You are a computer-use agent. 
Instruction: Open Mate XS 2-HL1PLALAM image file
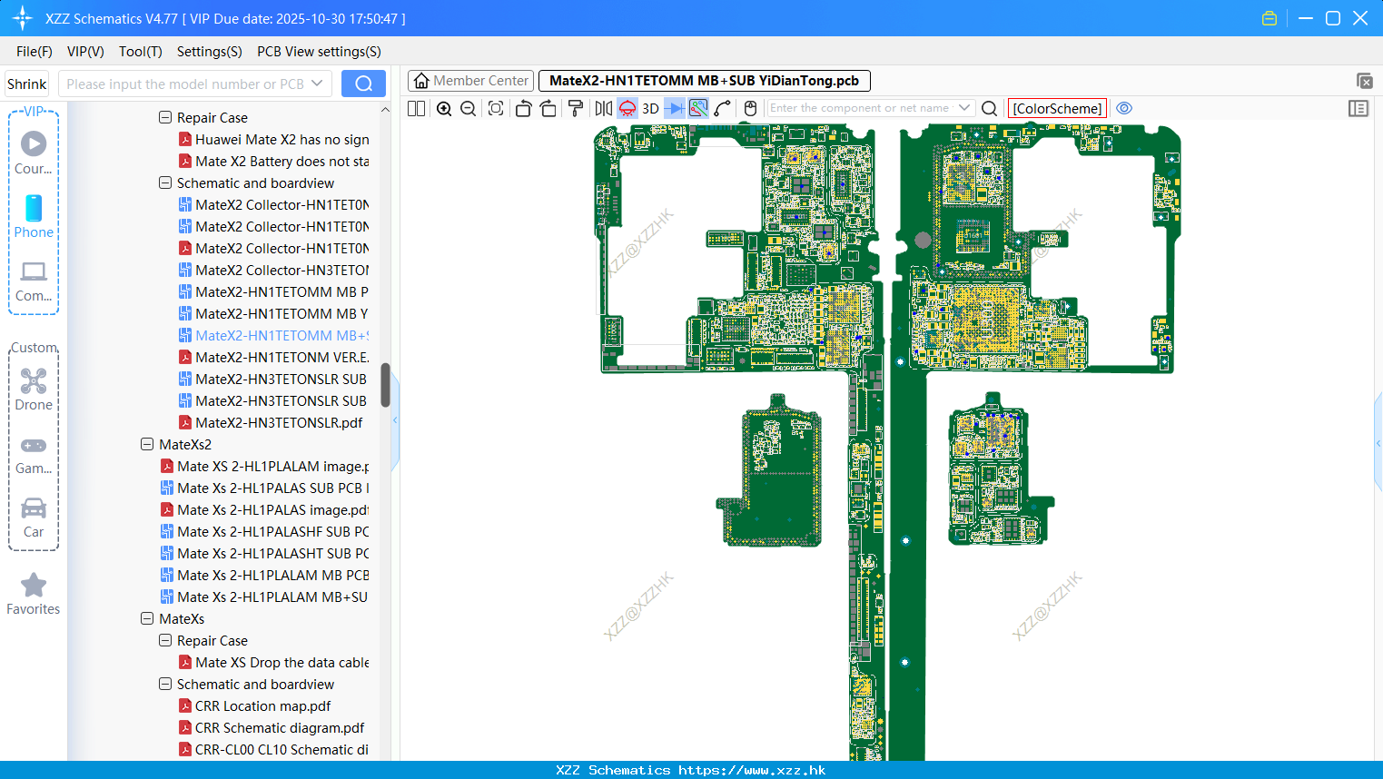[264, 466]
